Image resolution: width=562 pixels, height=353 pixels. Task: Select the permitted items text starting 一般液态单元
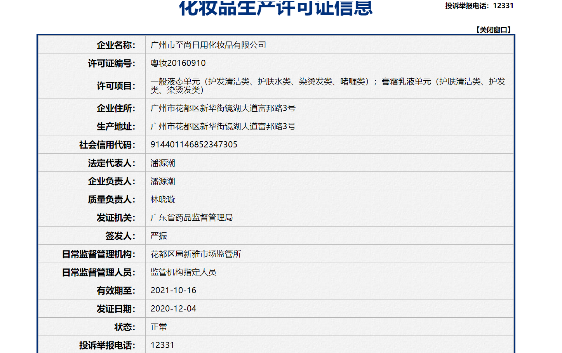pyautogui.click(x=328, y=86)
